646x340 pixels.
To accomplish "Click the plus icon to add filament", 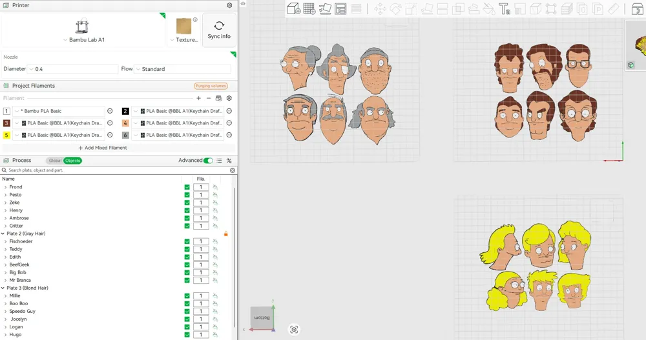I will [x=198, y=98].
